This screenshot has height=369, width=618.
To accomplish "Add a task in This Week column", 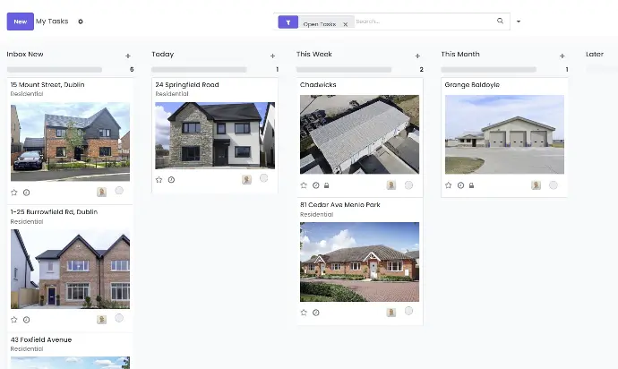I will 417,56.
